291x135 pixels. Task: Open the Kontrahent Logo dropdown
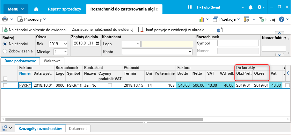click(131, 44)
